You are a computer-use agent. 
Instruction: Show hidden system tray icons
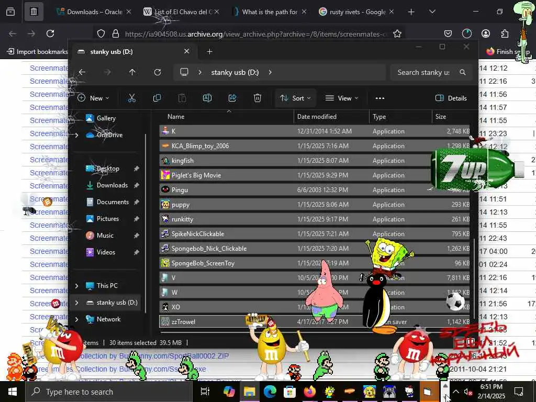456,392
